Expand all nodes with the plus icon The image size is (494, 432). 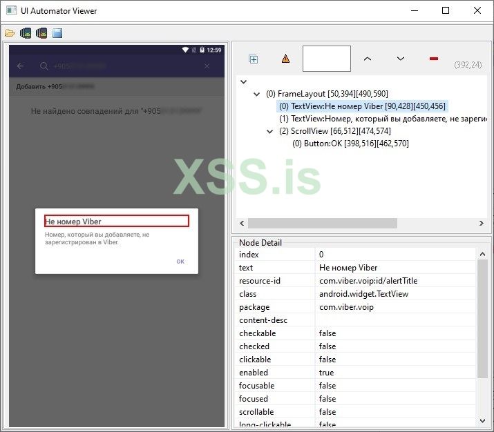pos(254,59)
